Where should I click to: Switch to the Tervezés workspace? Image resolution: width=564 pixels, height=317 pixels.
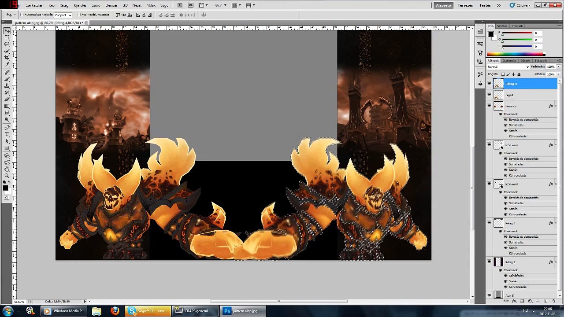click(x=465, y=5)
